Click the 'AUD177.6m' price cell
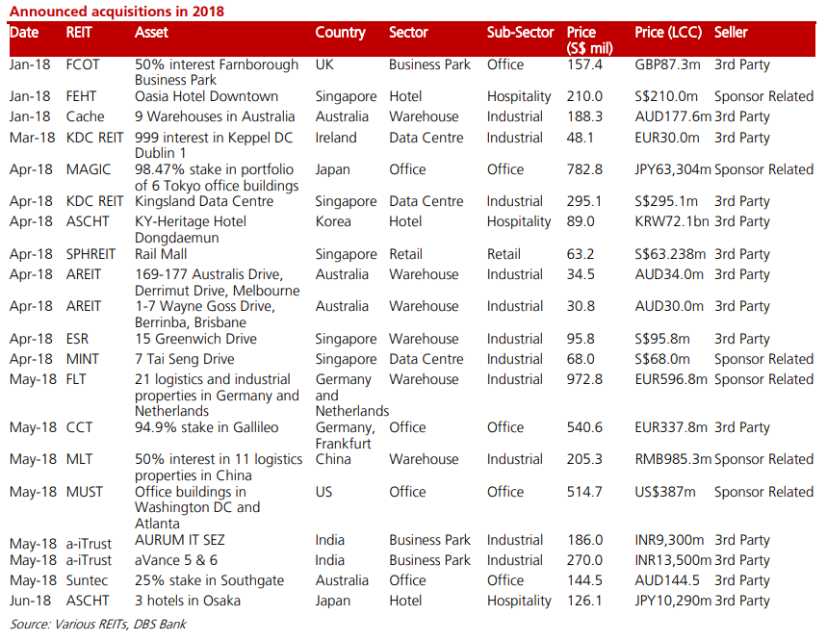827x641 pixels. pyautogui.click(x=674, y=116)
